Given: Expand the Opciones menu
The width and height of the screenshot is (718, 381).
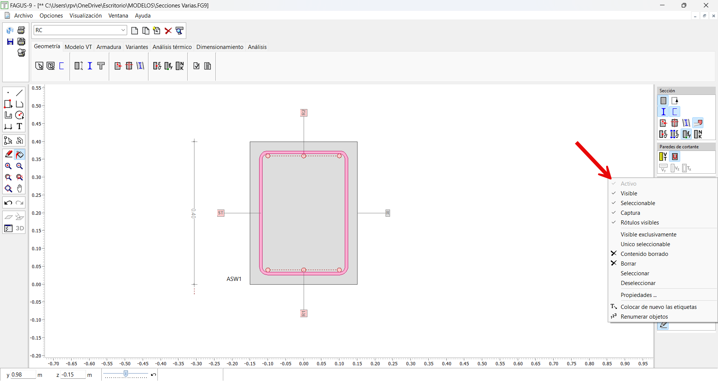Looking at the screenshot, I should [51, 16].
